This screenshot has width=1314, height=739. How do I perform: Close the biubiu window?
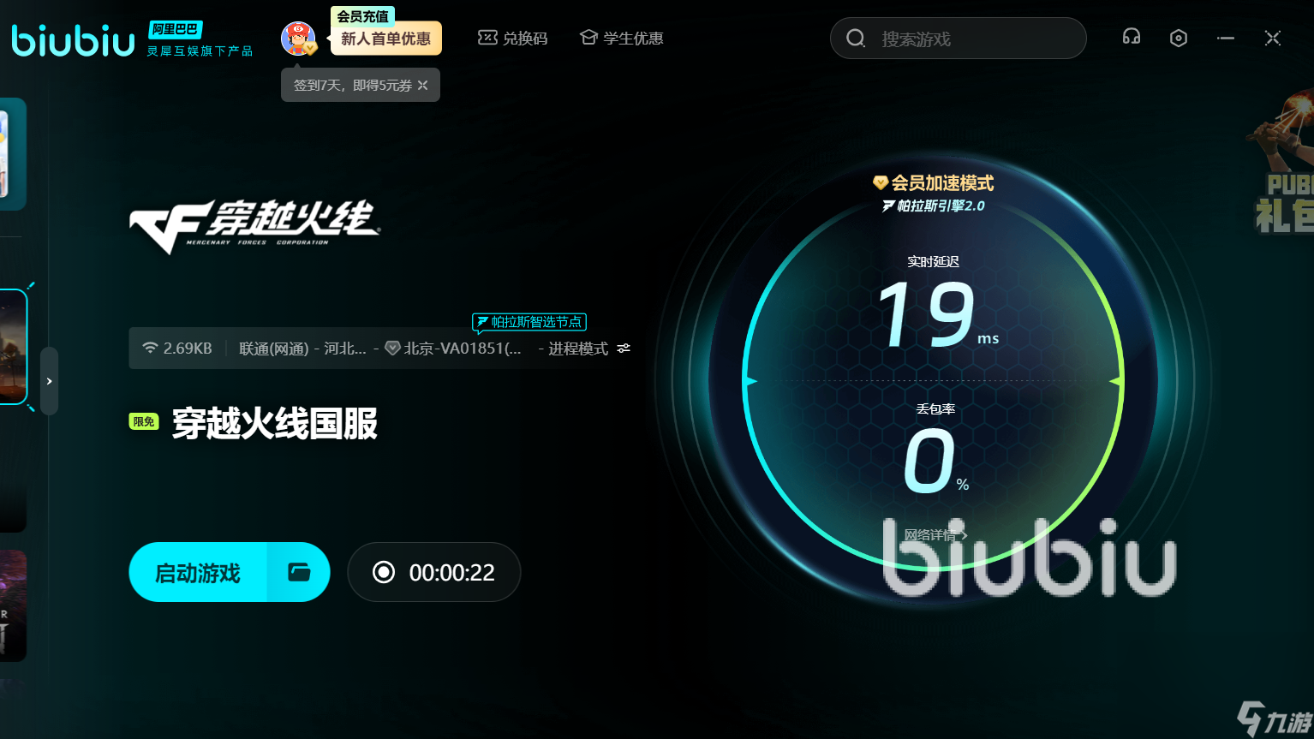pos(1273,38)
